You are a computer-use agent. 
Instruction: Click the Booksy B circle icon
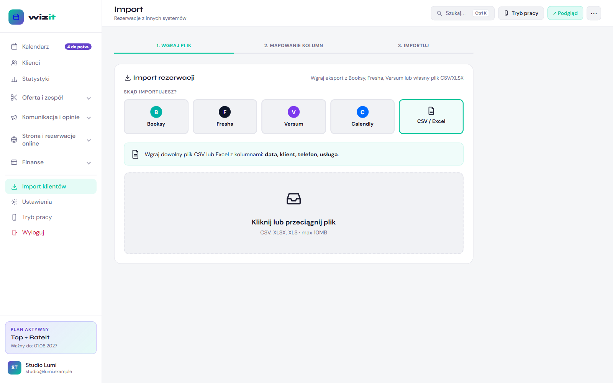click(x=156, y=112)
